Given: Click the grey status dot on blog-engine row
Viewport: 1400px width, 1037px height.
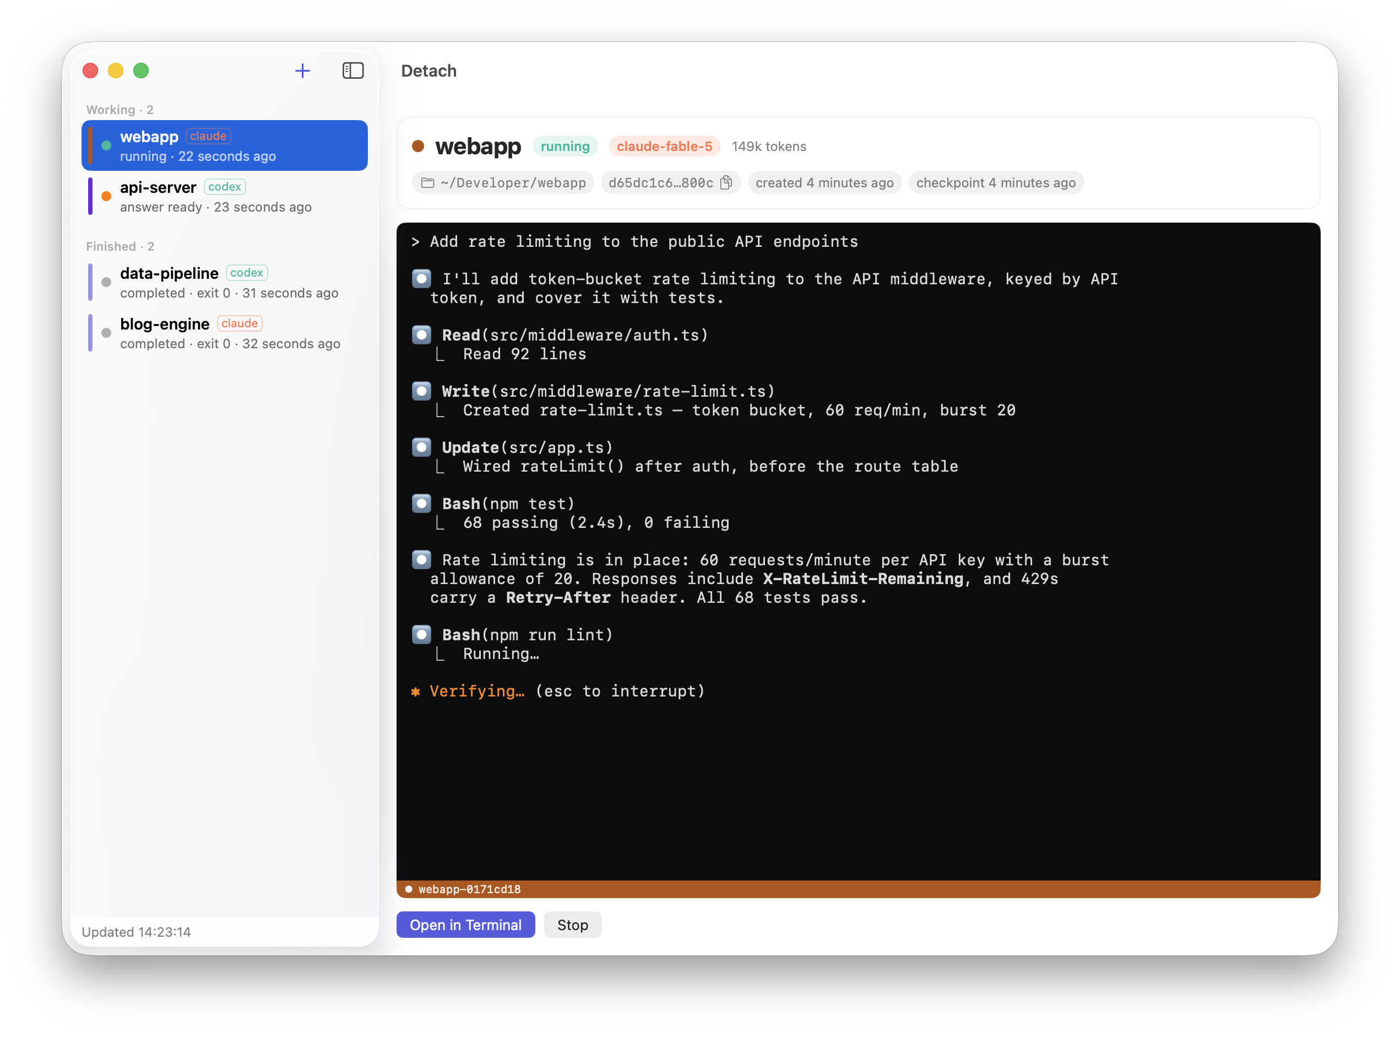Looking at the screenshot, I should click(107, 333).
